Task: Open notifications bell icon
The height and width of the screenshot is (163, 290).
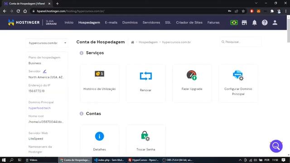Action: [255, 23]
